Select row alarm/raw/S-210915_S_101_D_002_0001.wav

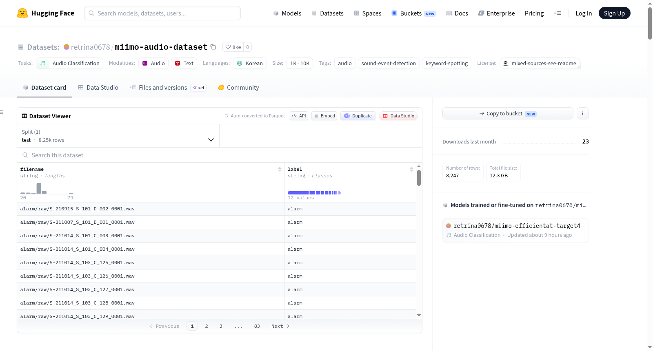(216, 209)
